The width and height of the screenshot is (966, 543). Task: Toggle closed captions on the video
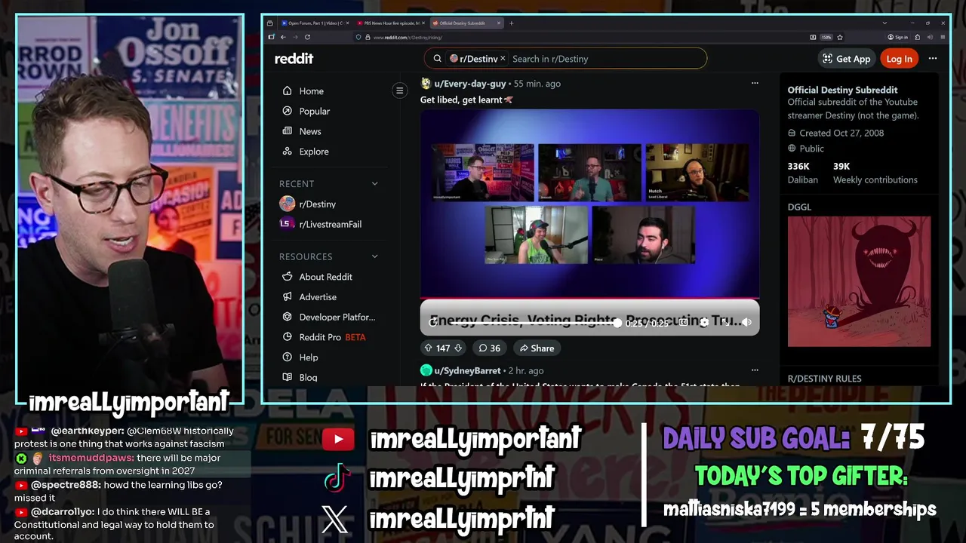683,322
